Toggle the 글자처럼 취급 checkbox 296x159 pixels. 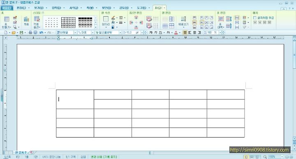coord(254,18)
